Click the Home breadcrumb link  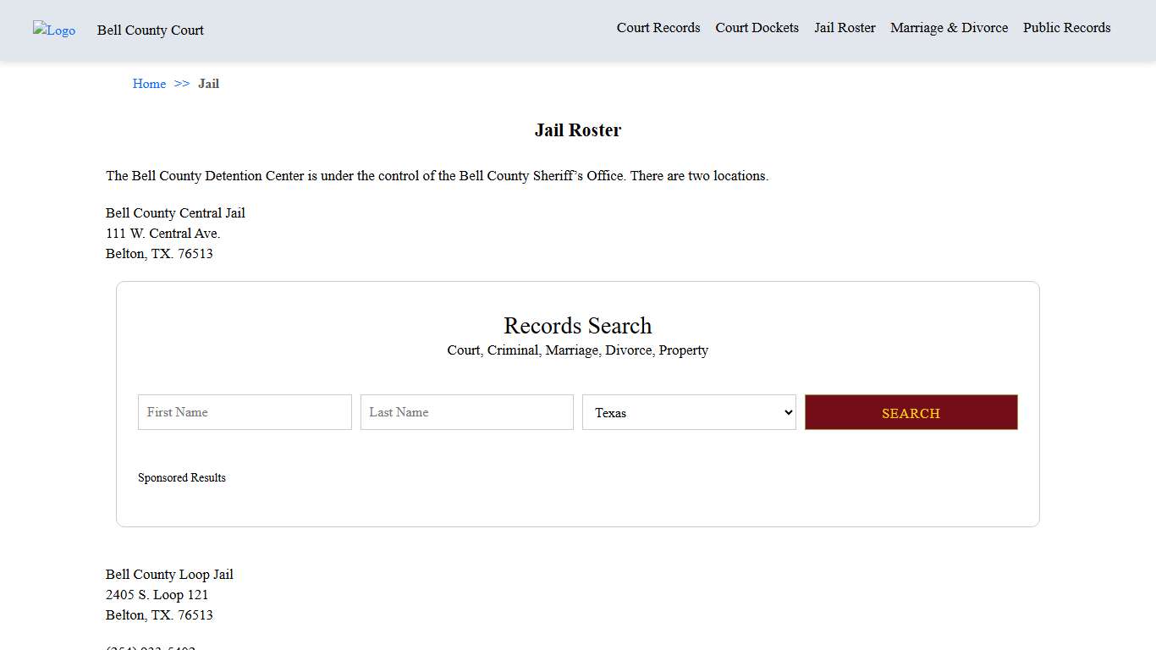(149, 84)
